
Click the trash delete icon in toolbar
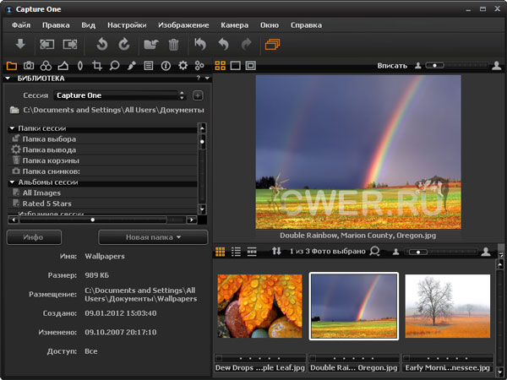point(173,43)
